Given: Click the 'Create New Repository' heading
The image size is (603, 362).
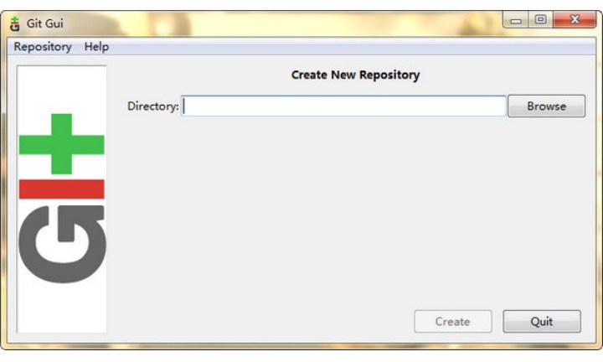Looking at the screenshot, I should tap(355, 75).
